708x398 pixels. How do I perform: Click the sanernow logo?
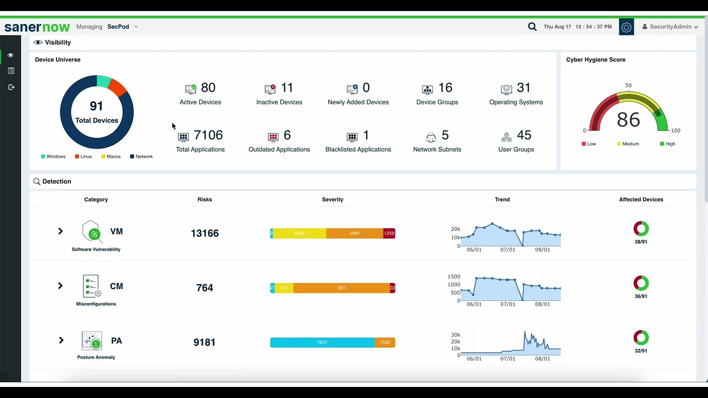click(x=37, y=27)
